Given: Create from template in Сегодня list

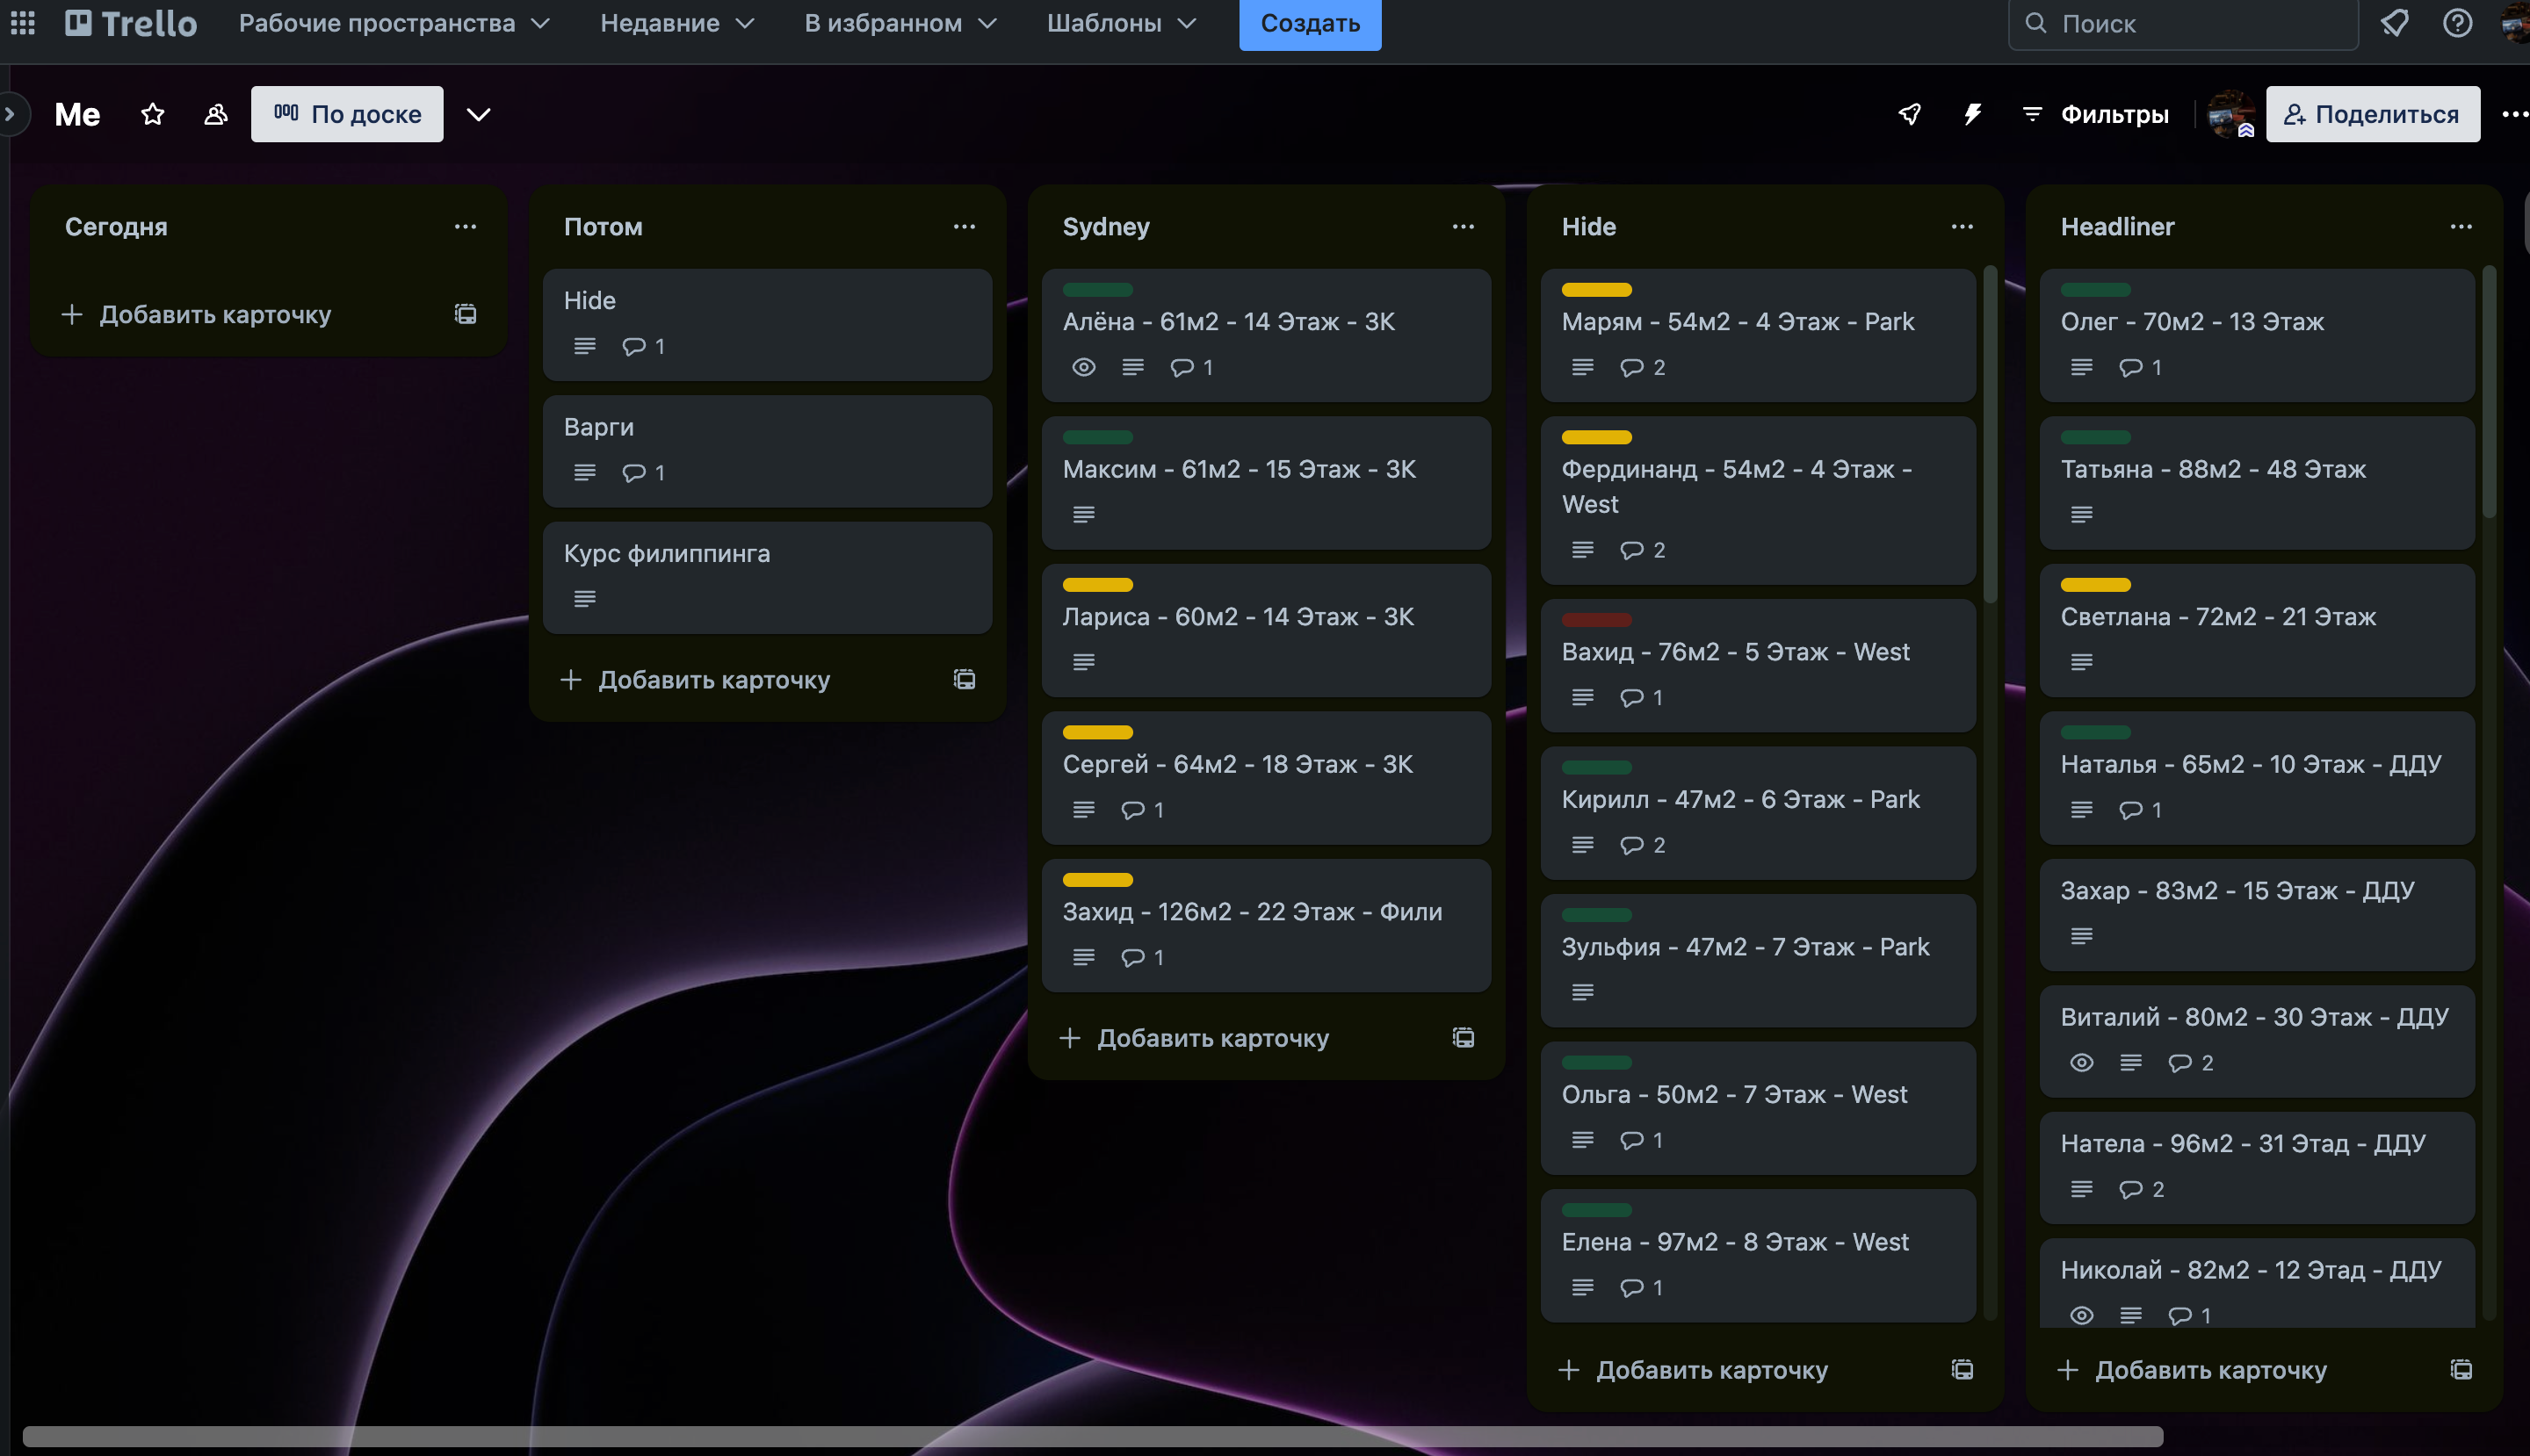Looking at the screenshot, I should tap(466, 314).
